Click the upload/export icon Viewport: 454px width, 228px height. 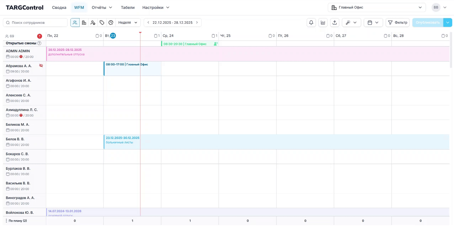point(335,23)
